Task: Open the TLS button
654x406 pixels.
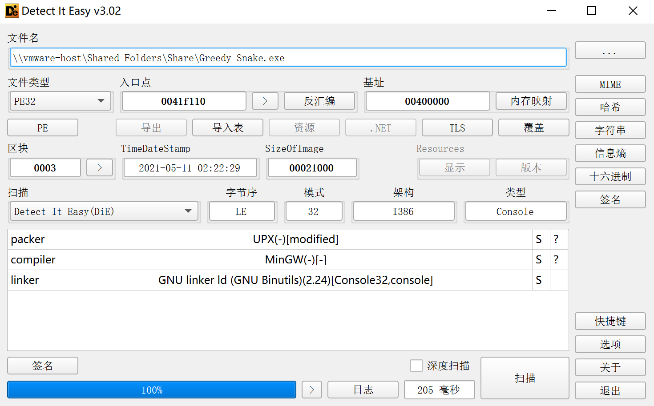Action: 457,127
